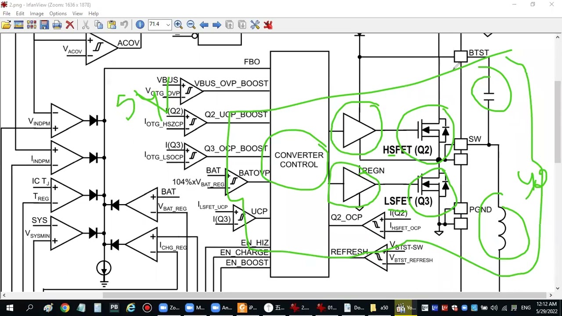562x316 pixels.
Task: Click the red IrfanView About icon
Action: coord(268,25)
